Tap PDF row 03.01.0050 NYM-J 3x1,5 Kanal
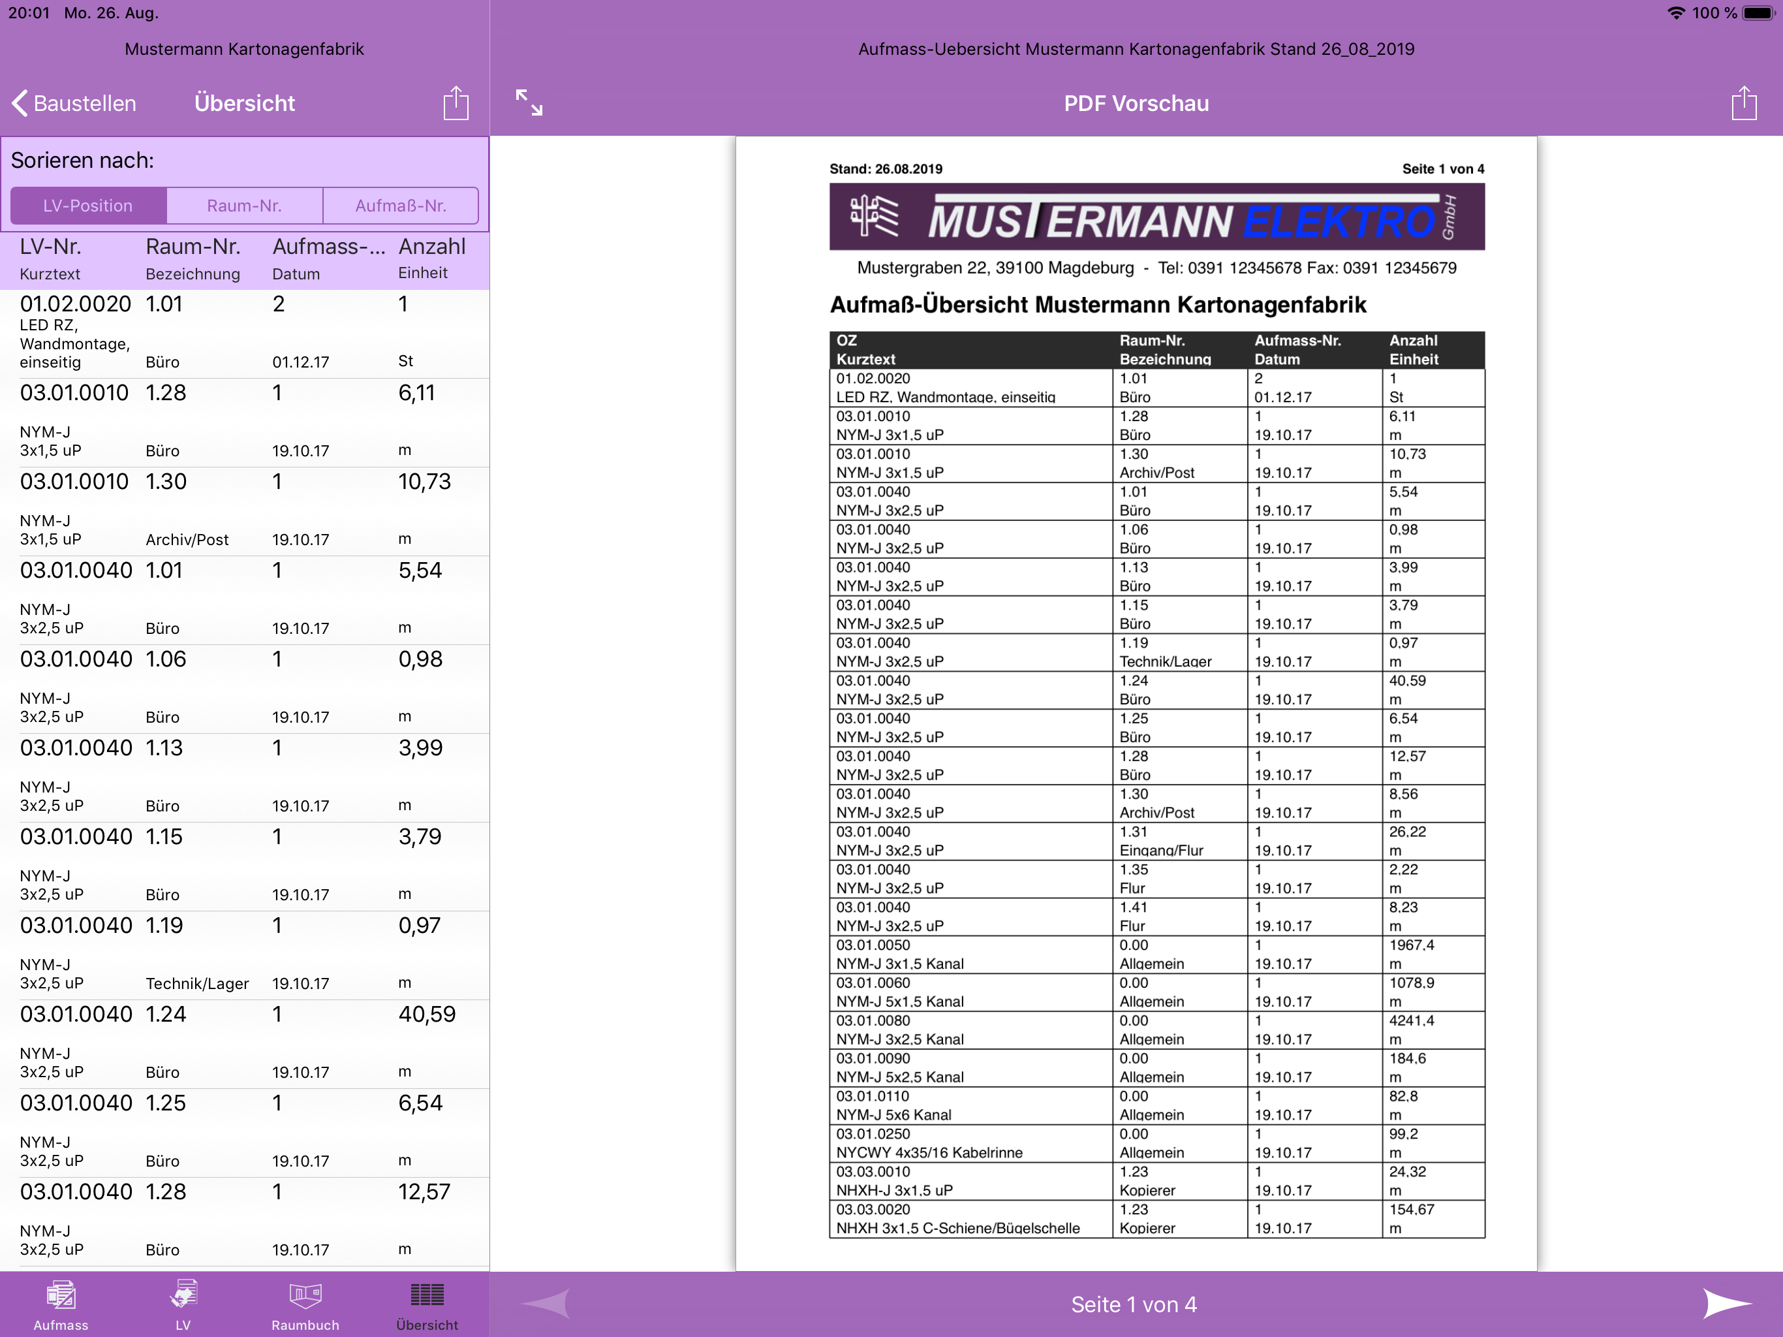This screenshot has width=1783, height=1337. pyautogui.click(x=1156, y=955)
